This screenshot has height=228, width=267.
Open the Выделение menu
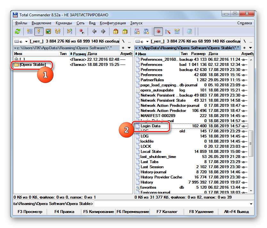(41, 23)
